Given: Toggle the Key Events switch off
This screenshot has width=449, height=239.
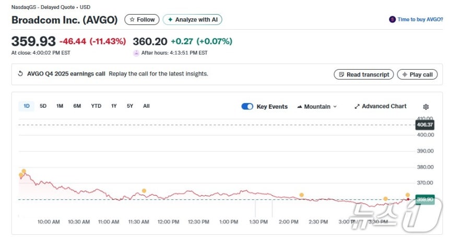Looking at the screenshot, I should pyautogui.click(x=247, y=106).
